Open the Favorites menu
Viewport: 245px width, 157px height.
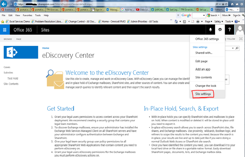28,15
